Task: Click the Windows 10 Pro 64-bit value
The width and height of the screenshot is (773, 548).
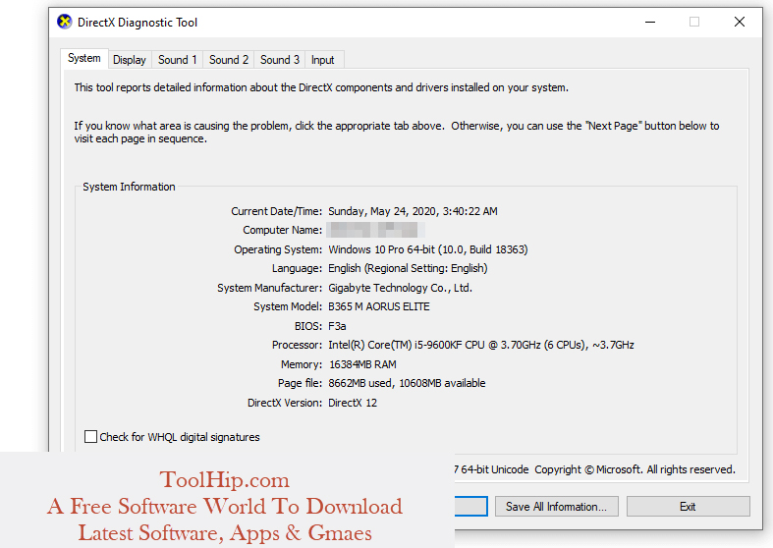Action: click(x=428, y=249)
